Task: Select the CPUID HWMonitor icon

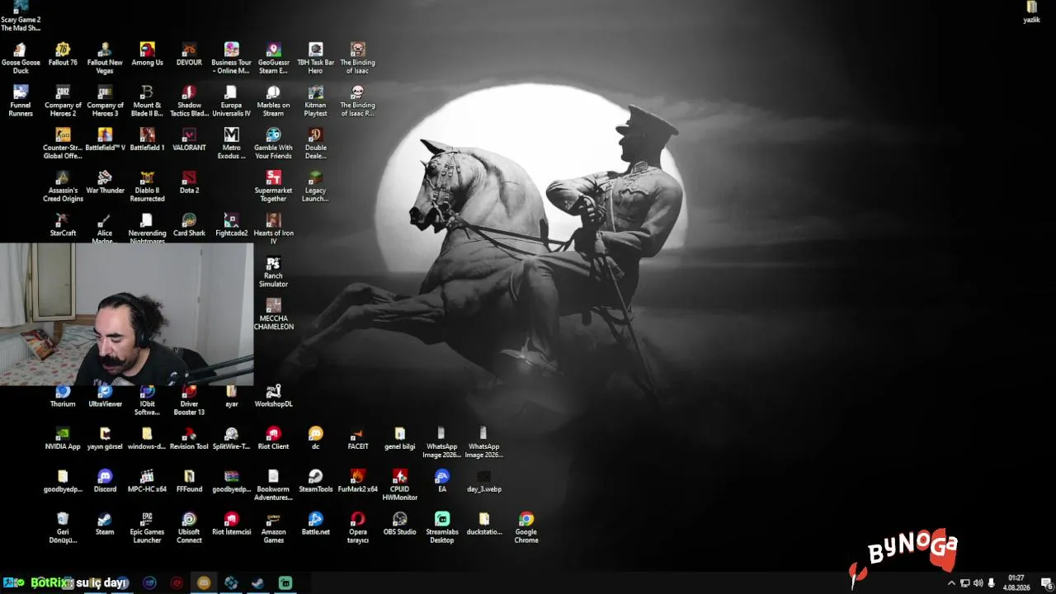Action: [399, 486]
